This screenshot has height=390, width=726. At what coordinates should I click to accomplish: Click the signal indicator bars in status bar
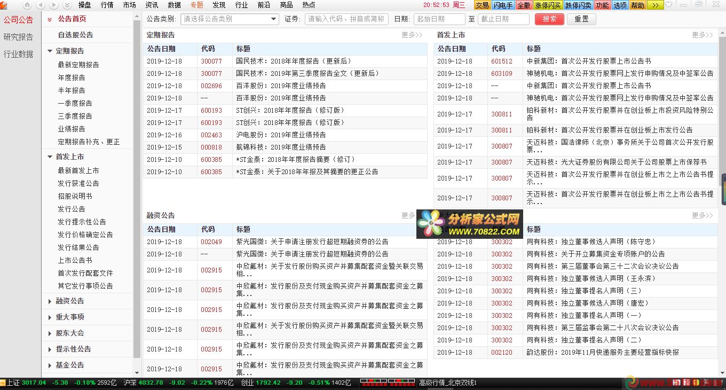[388, 383]
